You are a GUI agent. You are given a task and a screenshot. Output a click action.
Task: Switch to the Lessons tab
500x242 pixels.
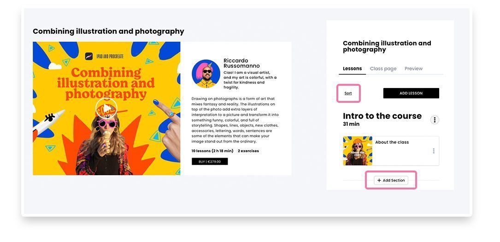pyautogui.click(x=352, y=69)
